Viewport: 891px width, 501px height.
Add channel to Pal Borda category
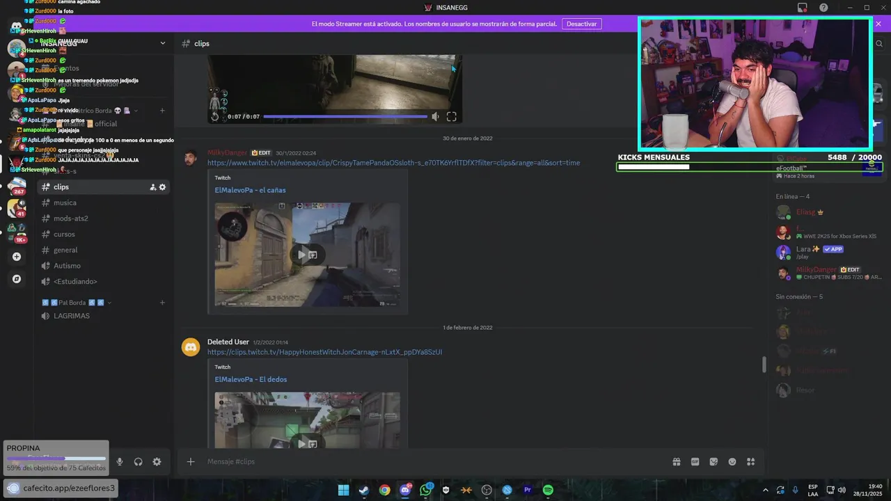(x=162, y=303)
